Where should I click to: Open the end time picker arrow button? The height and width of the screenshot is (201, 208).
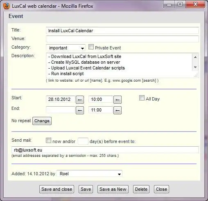point(118,110)
